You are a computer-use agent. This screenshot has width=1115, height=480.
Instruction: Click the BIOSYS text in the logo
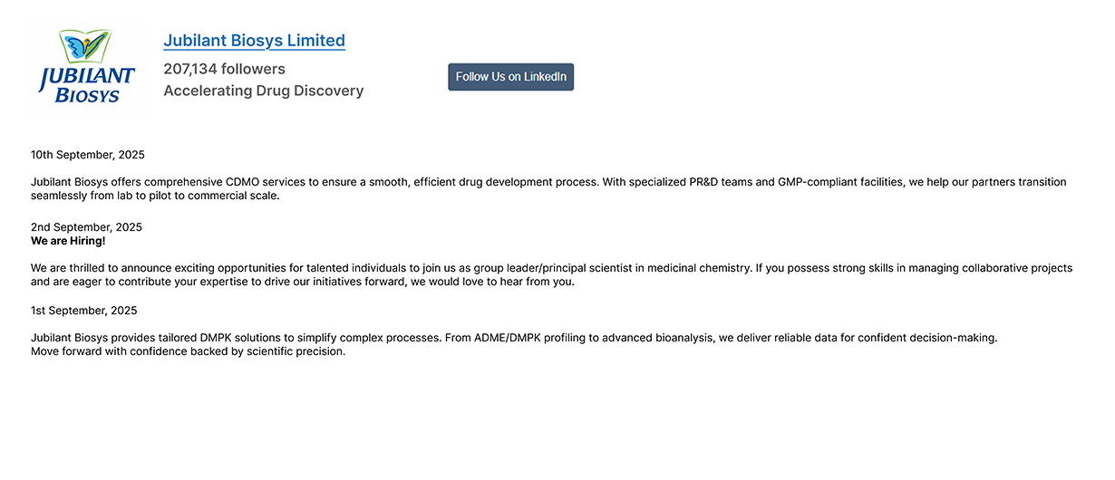pyautogui.click(x=87, y=95)
